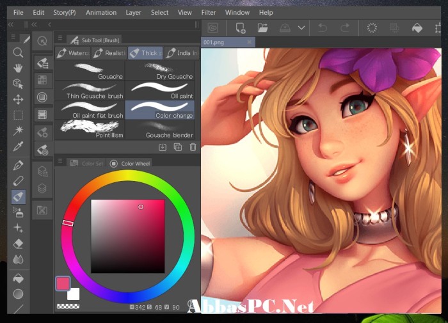The width and height of the screenshot is (448, 323).
Task: Switch to Watercolor brush group tab
Action: pyautogui.click(x=72, y=53)
